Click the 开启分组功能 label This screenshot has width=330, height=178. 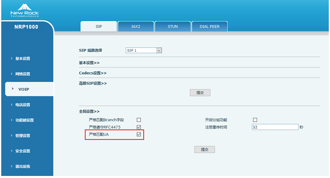(x=216, y=120)
